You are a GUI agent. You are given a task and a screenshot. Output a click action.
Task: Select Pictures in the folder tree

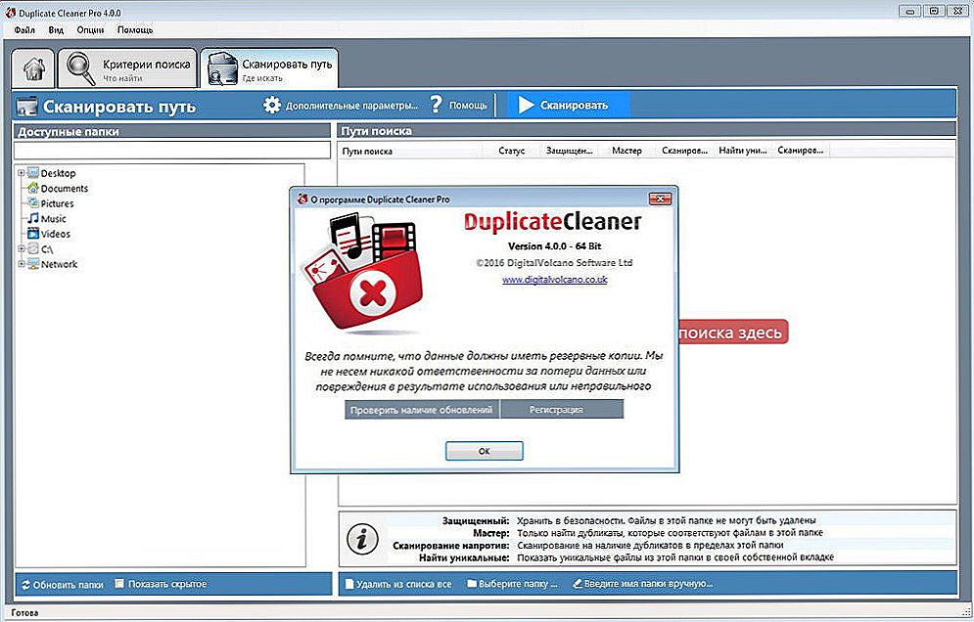[x=57, y=203]
